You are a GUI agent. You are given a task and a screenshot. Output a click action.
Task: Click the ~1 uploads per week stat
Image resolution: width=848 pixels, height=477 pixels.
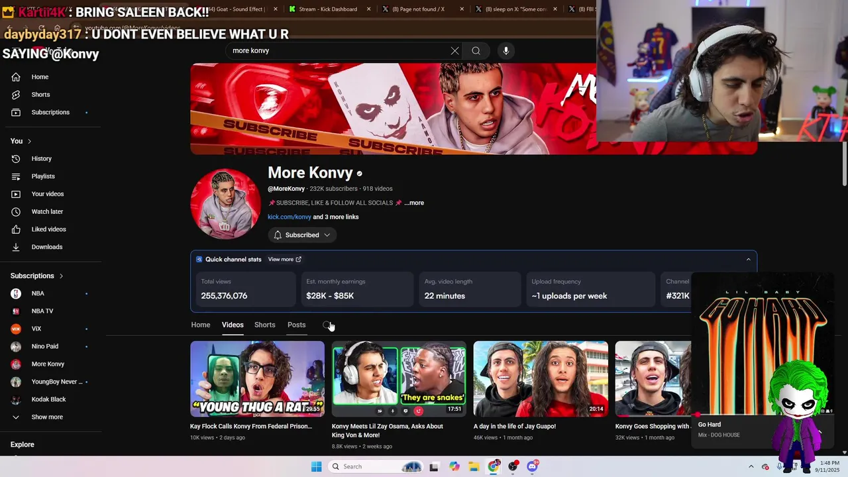coord(590,289)
